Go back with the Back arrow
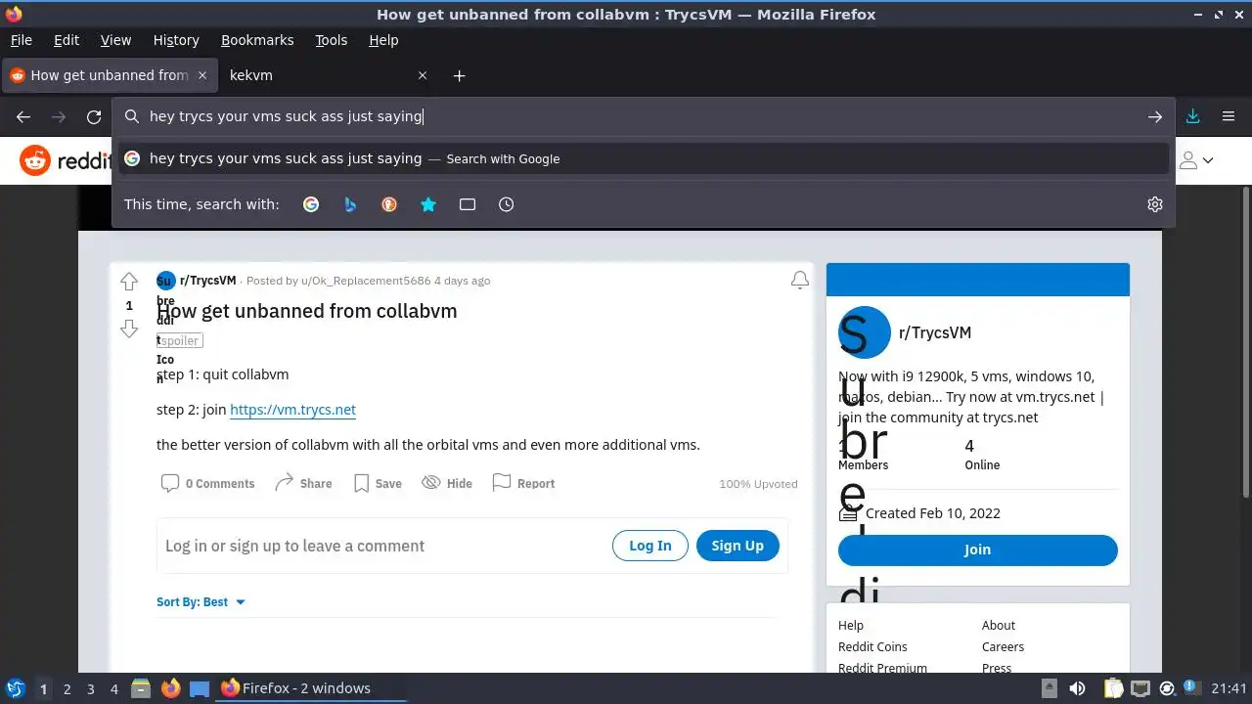 pos(23,116)
